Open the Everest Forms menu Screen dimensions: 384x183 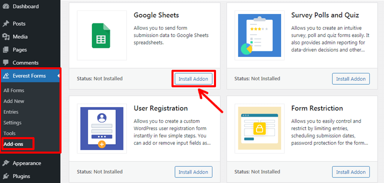coord(30,76)
